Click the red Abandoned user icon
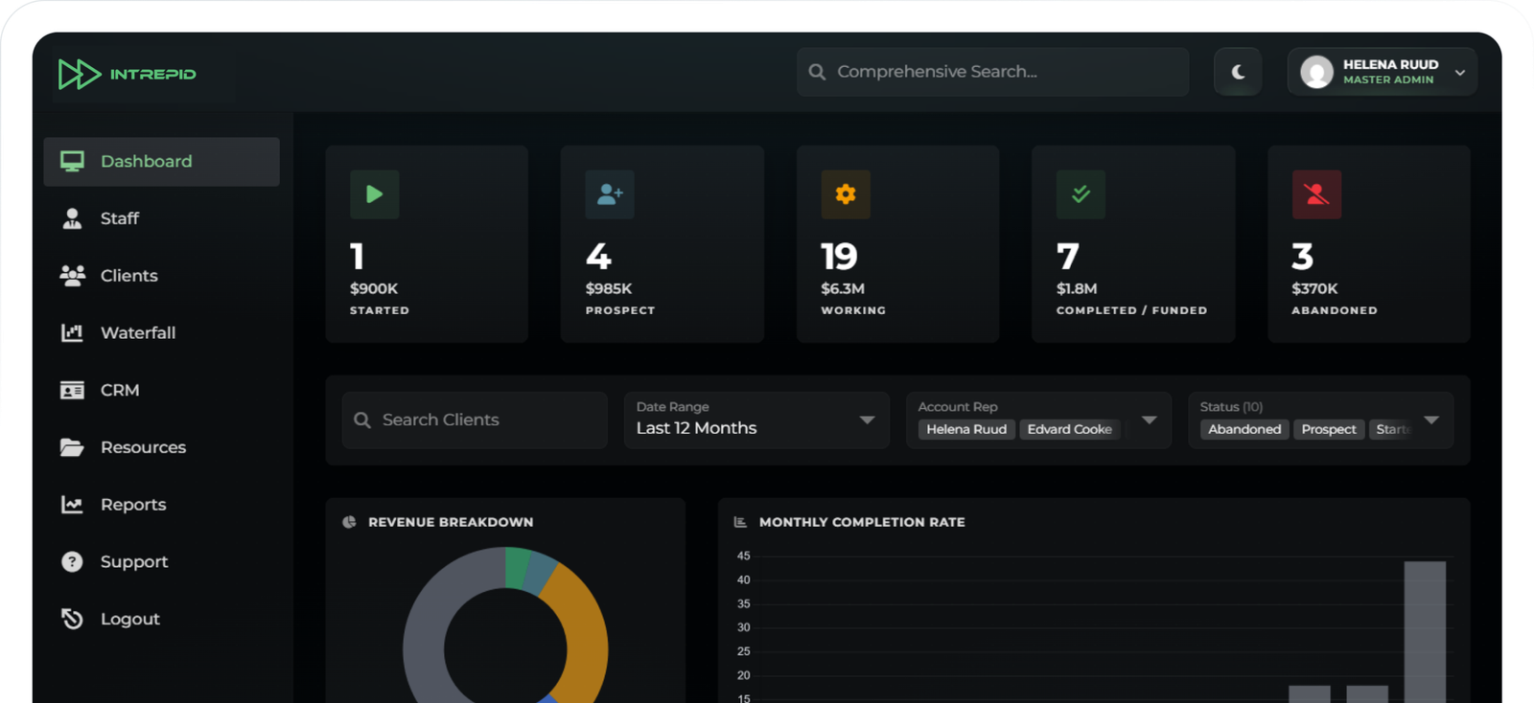 [x=1316, y=194]
